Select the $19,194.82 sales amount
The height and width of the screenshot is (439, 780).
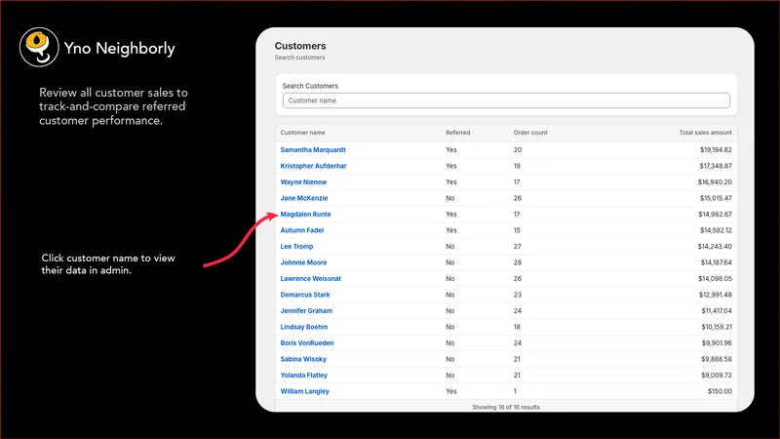716,150
